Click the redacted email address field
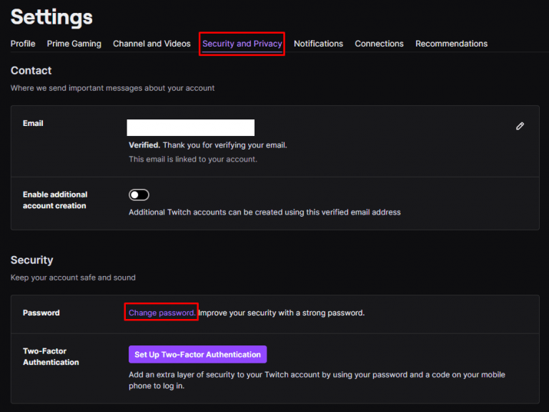The image size is (549, 412). click(191, 128)
